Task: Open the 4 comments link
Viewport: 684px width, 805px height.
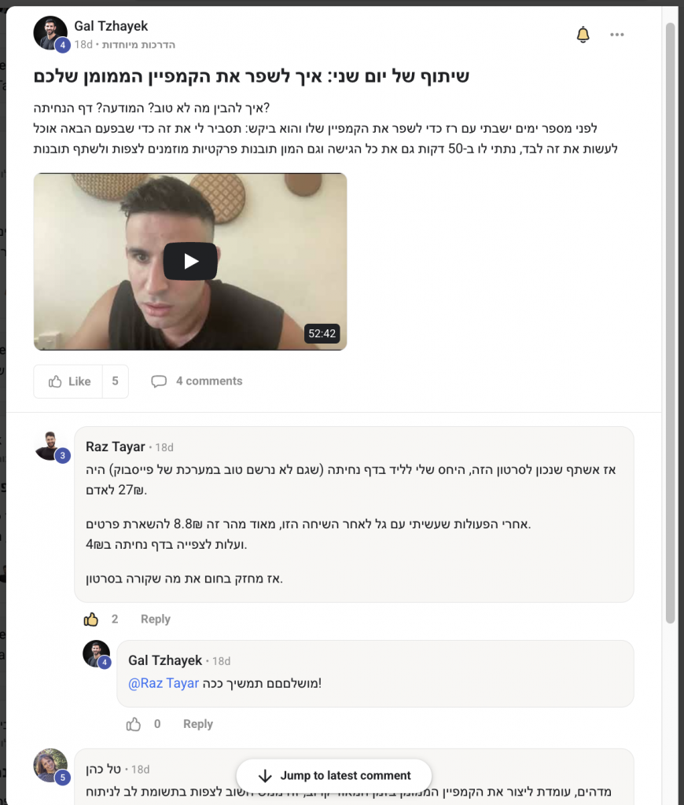Action: tap(209, 381)
